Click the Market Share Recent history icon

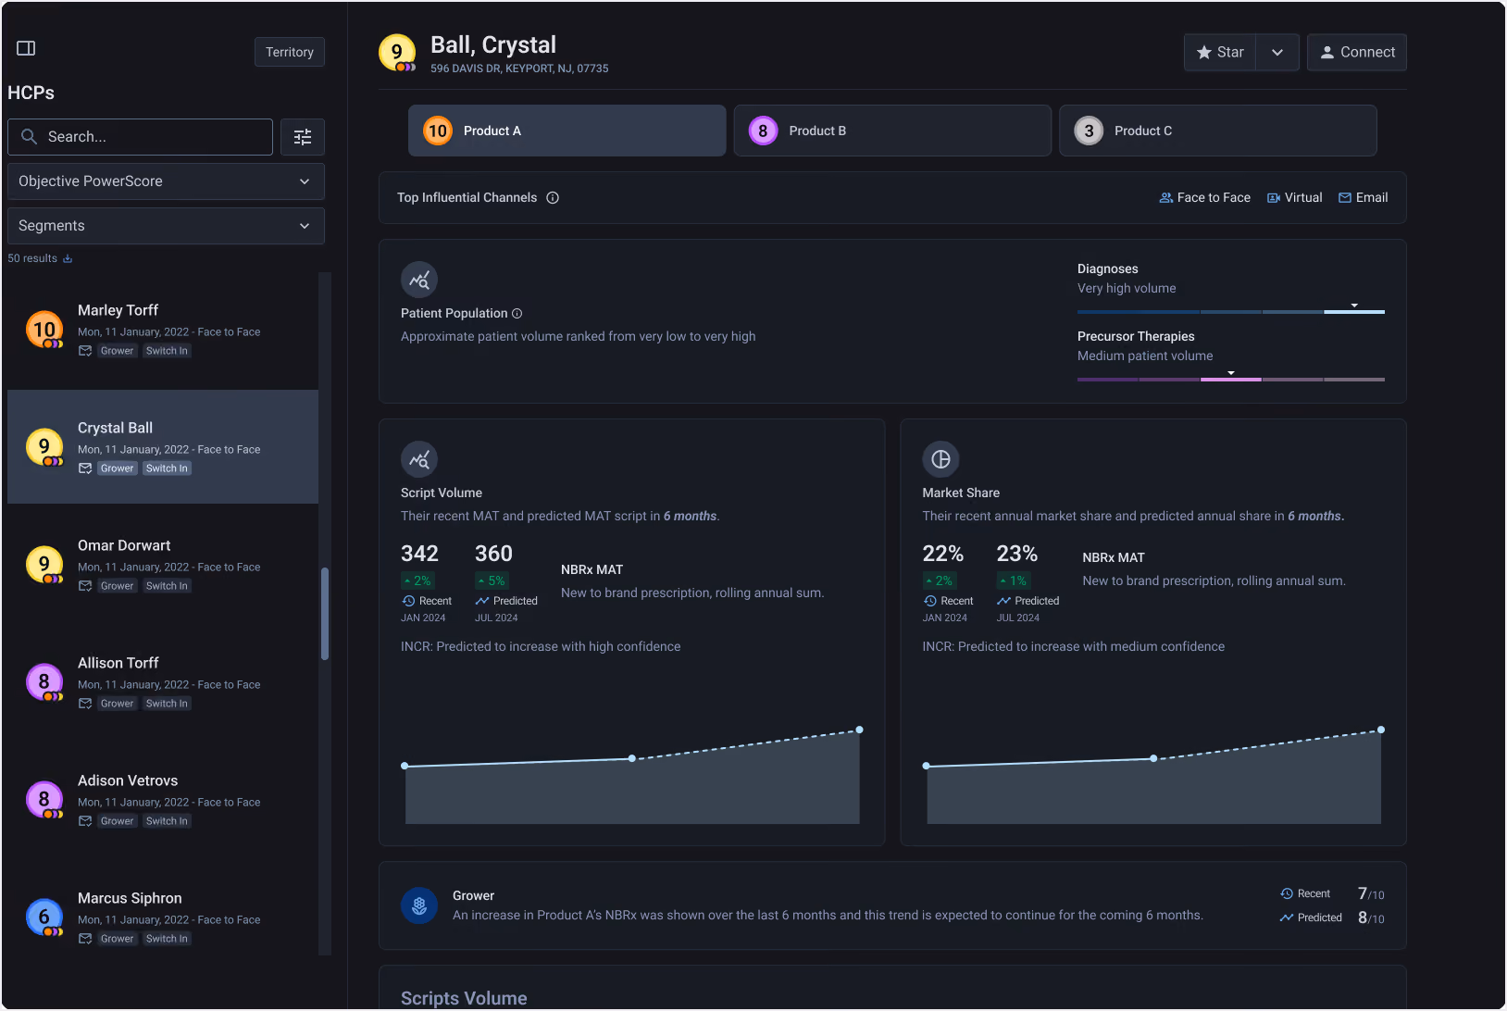coord(930,602)
